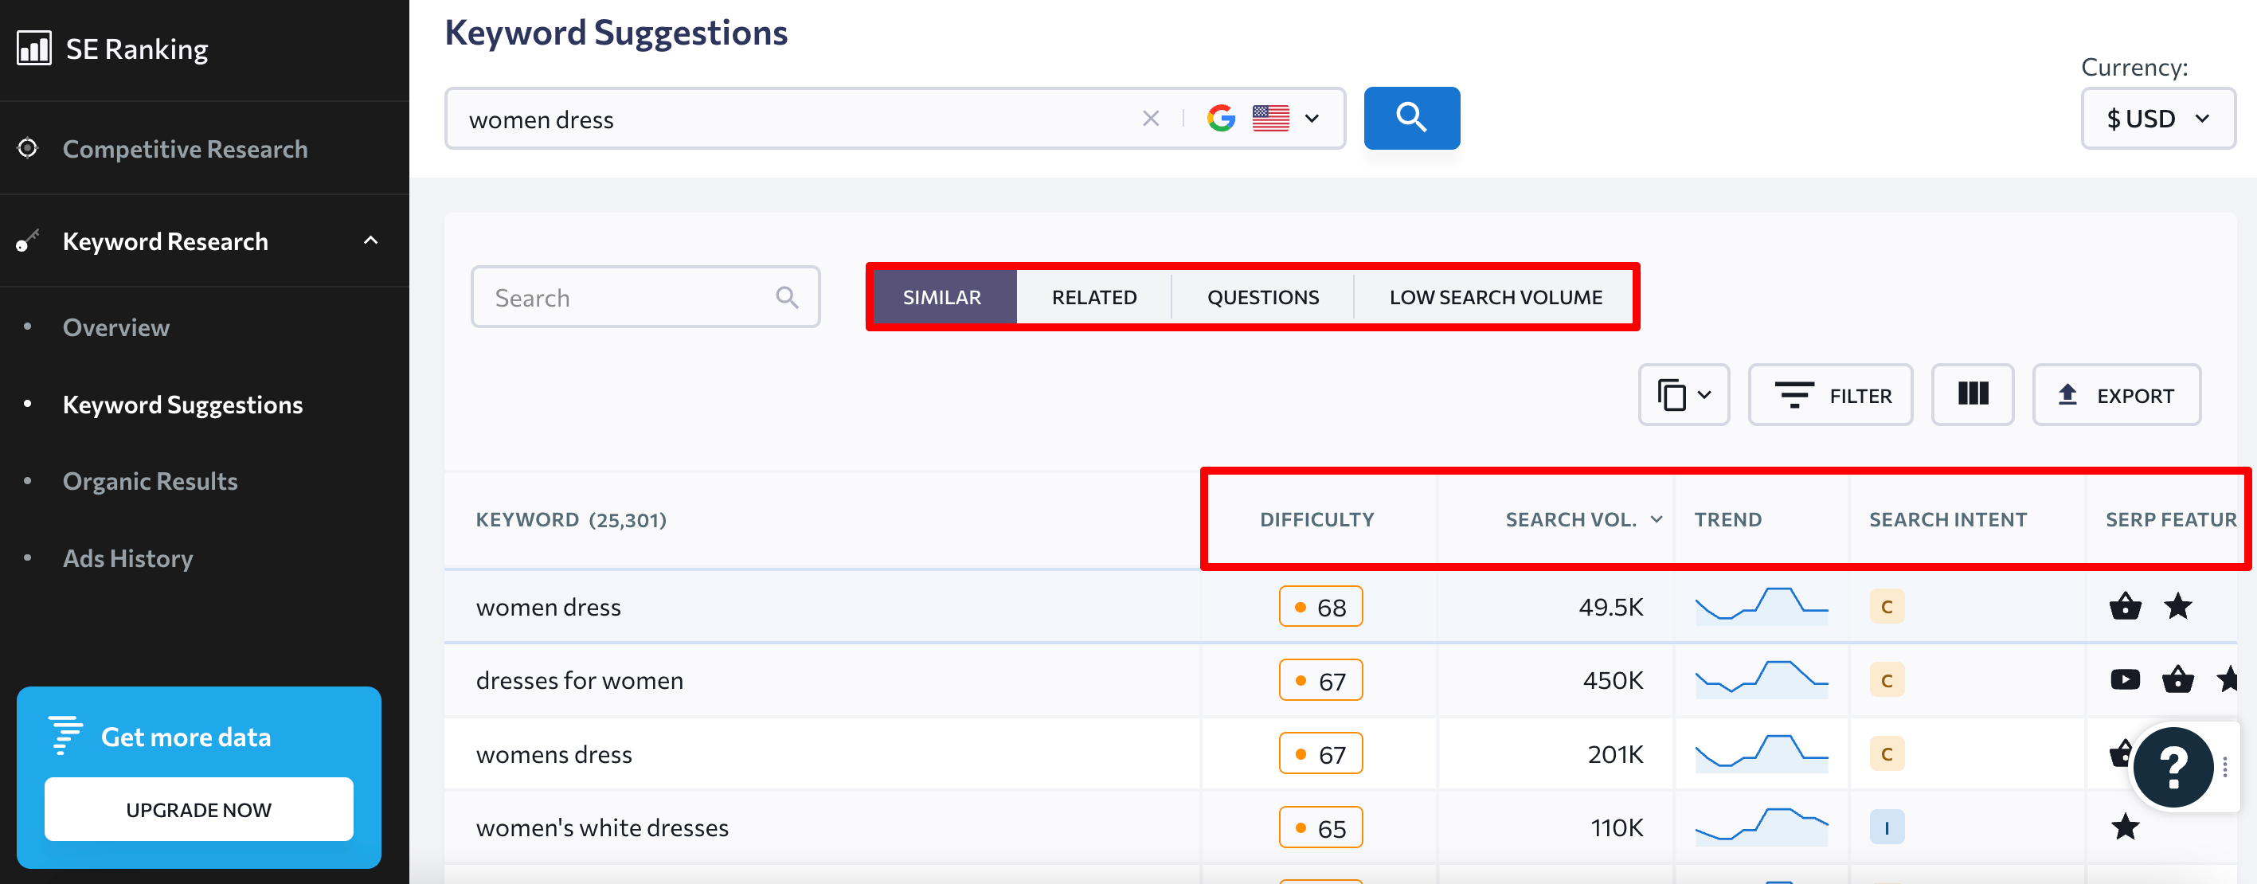Open trend chart for womens dress
This screenshot has height=884, width=2257.
[x=1761, y=753]
